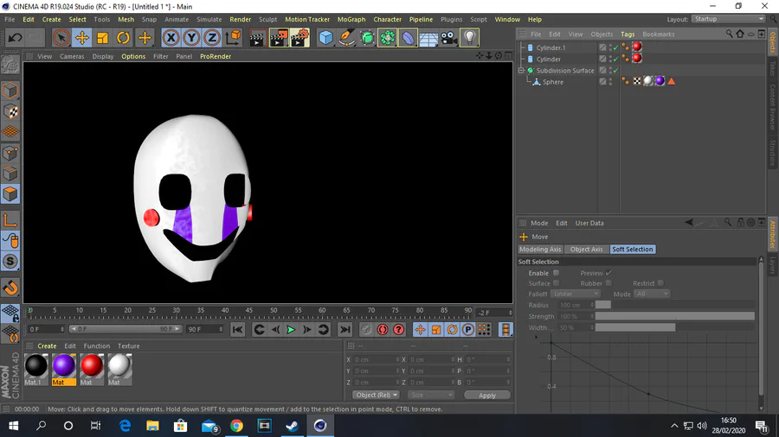Toggle the Y axis lock
Screen dimensions: 779x437
tap(192, 38)
